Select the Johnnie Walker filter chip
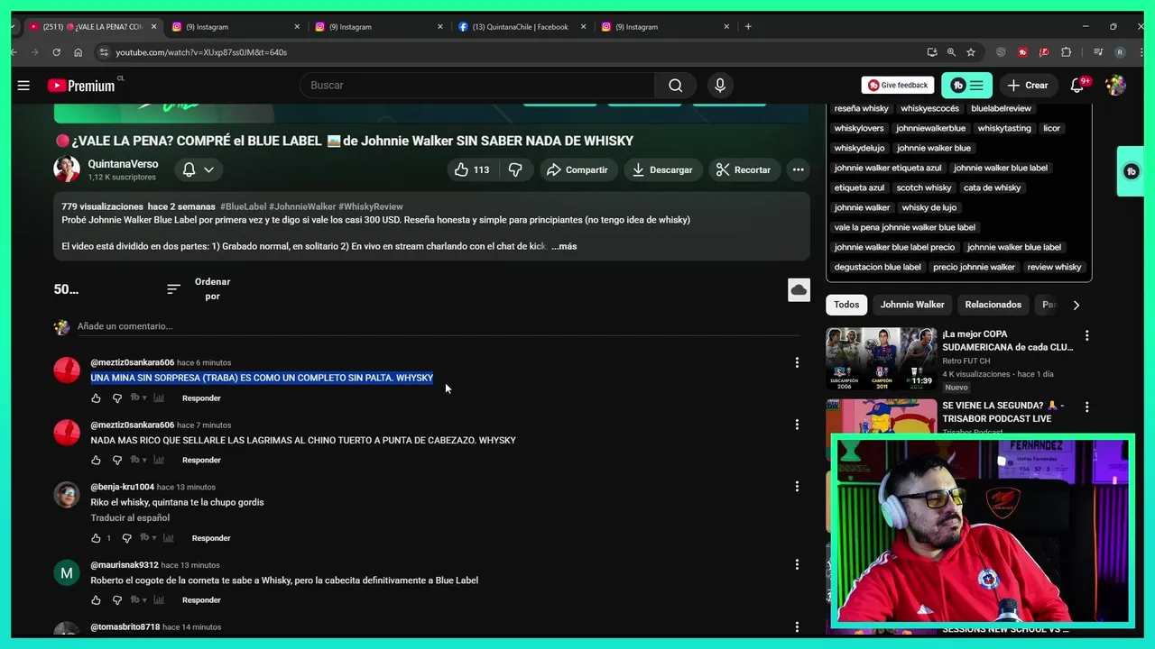The height and width of the screenshot is (649, 1155). [912, 305]
